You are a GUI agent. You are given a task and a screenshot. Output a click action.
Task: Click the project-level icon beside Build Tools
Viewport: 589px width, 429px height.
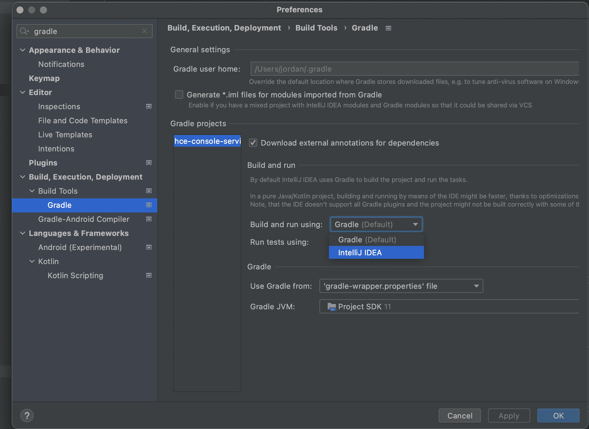click(149, 191)
